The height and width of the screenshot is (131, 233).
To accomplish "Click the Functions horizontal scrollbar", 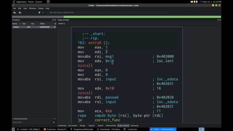I will coord(21,119).
